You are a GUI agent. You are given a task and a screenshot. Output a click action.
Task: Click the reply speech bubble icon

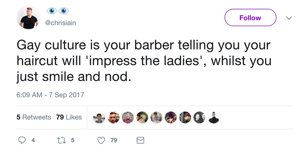pyautogui.click(x=21, y=140)
